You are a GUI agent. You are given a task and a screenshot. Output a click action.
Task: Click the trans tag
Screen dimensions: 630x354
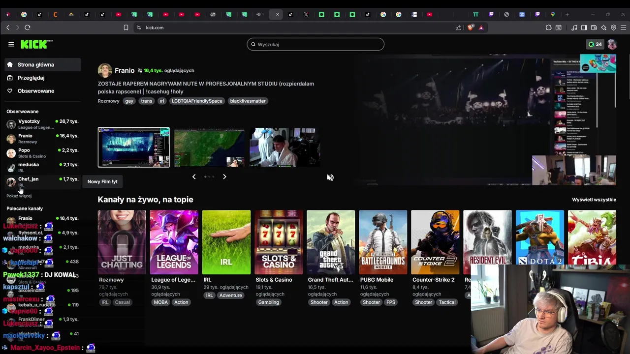(x=147, y=101)
